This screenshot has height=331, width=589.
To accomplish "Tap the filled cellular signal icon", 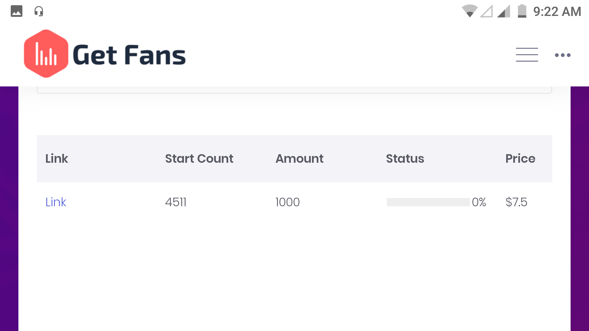I will point(504,11).
